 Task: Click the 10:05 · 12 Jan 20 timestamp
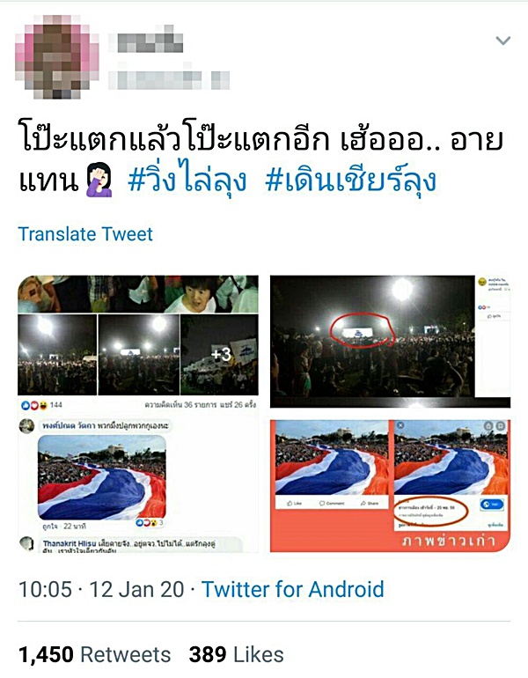pos(101,589)
